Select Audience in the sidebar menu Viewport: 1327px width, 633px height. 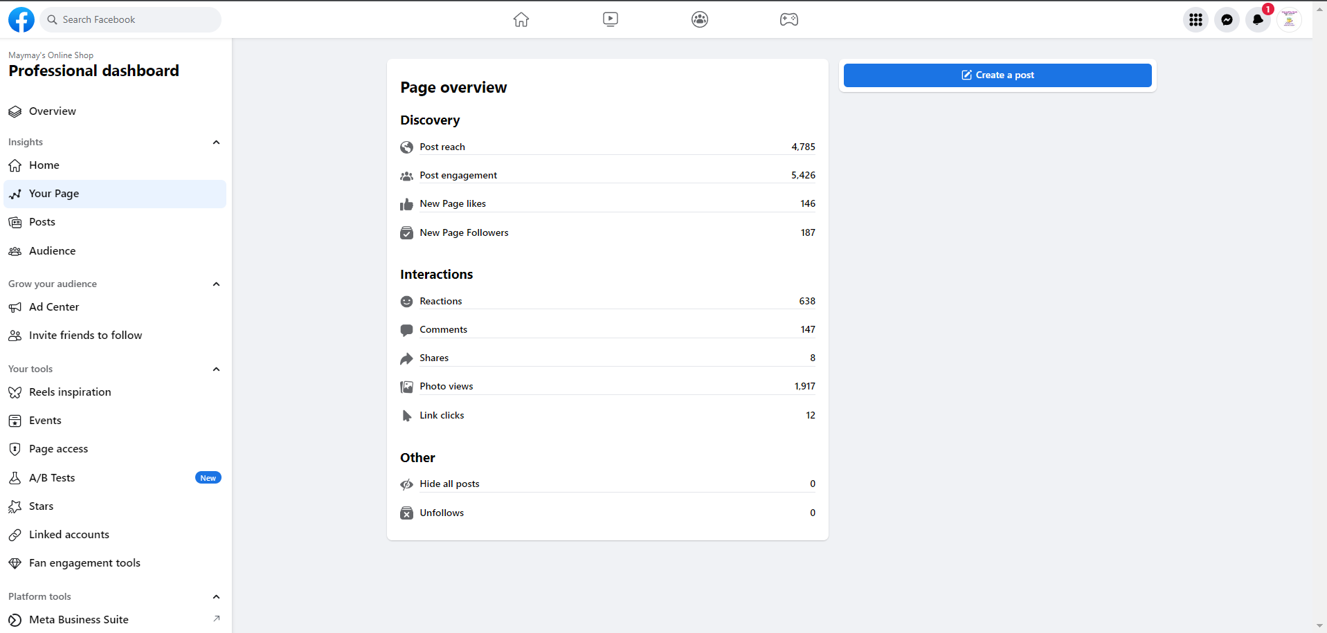coord(53,251)
